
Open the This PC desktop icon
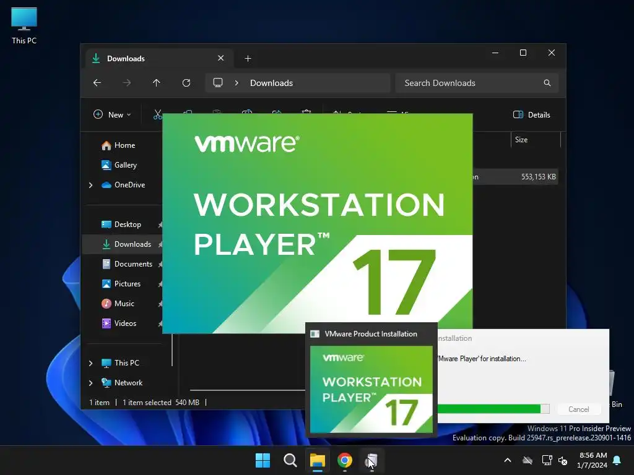pos(24,26)
